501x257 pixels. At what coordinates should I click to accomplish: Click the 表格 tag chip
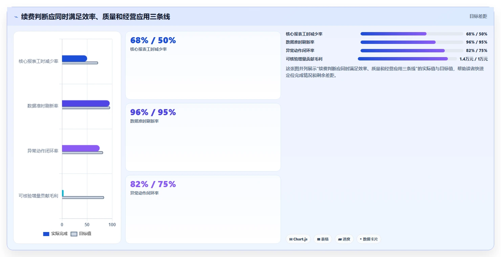click(x=323, y=239)
